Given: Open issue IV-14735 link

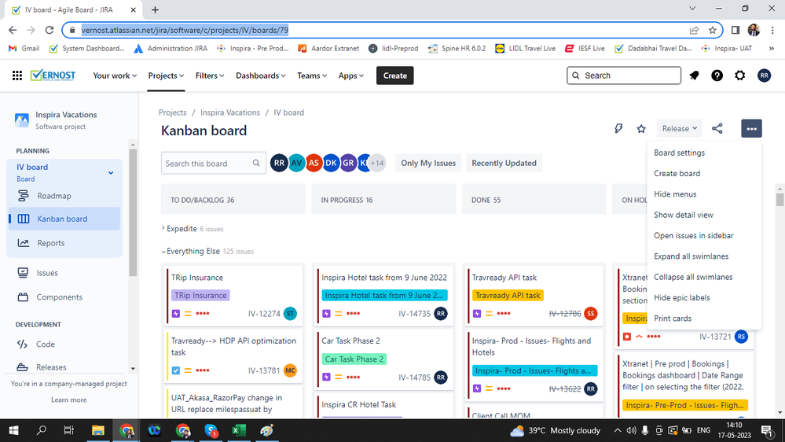Looking at the screenshot, I should pyautogui.click(x=415, y=314).
